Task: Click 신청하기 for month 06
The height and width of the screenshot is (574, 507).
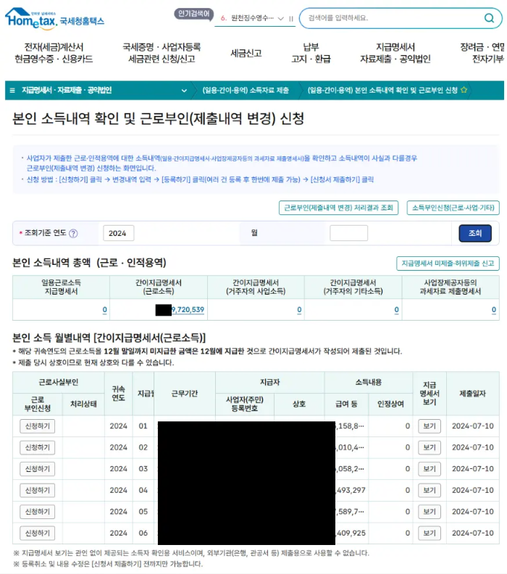Action: click(x=38, y=533)
